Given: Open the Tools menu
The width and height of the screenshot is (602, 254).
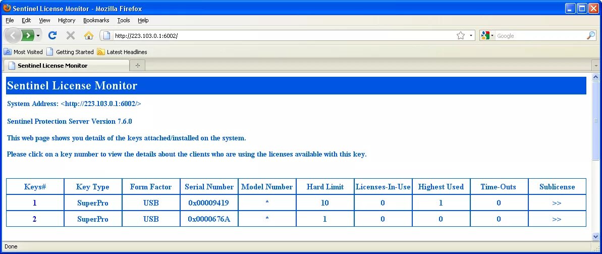Looking at the screenshot, I should [x=124, y=20].
